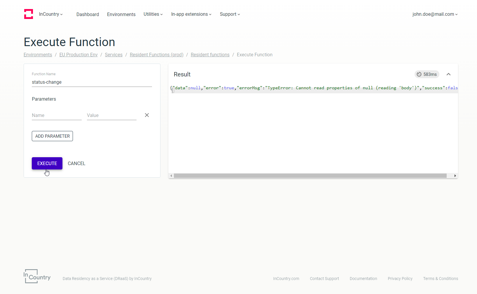Click the InCountry logo icon in header
The height and width of the screenshot is (294, 477).
click(29, 14)
